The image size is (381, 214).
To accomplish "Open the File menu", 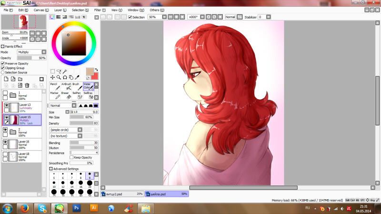I will [x=8, y=10].
